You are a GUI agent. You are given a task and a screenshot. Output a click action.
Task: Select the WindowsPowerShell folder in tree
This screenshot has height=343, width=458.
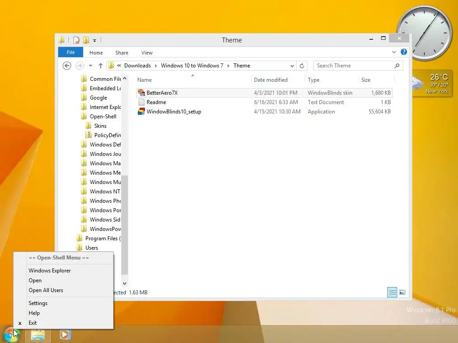(x=101, y=229)
